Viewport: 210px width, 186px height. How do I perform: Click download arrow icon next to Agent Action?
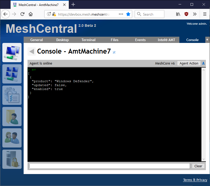point(203,63)
